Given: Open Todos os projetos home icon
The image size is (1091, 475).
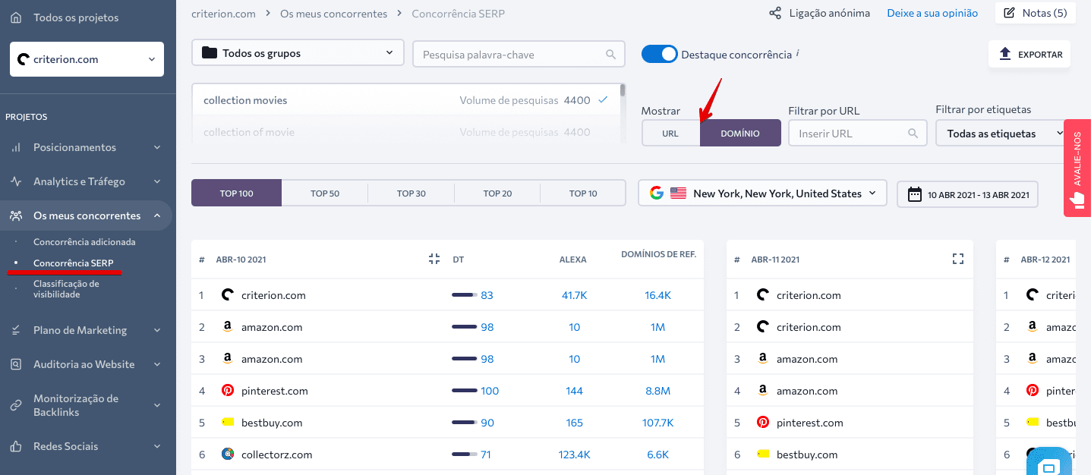Looking at the screenshot, I should point(17,17).
